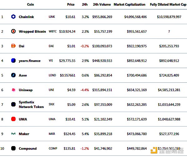Click the Dai coin logo
Image resolution: width=187 pixels, height=157 pixels.
pyautogui.click(x=13, y=46)
